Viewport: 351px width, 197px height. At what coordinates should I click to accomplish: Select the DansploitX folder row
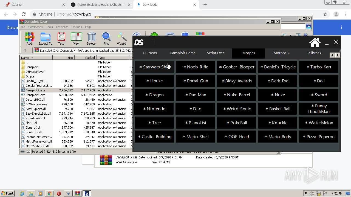[x=76, y=67]
